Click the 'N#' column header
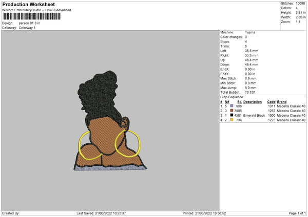Viewport: 308px width, 217px height. pos(227,102)
